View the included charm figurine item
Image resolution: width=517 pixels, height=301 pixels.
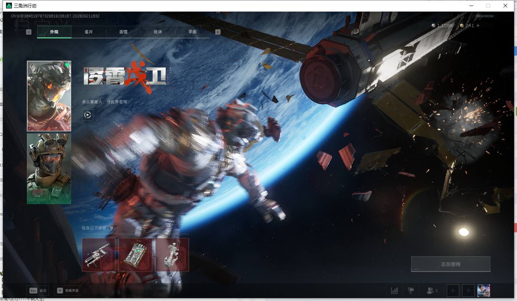click(172, 255)
